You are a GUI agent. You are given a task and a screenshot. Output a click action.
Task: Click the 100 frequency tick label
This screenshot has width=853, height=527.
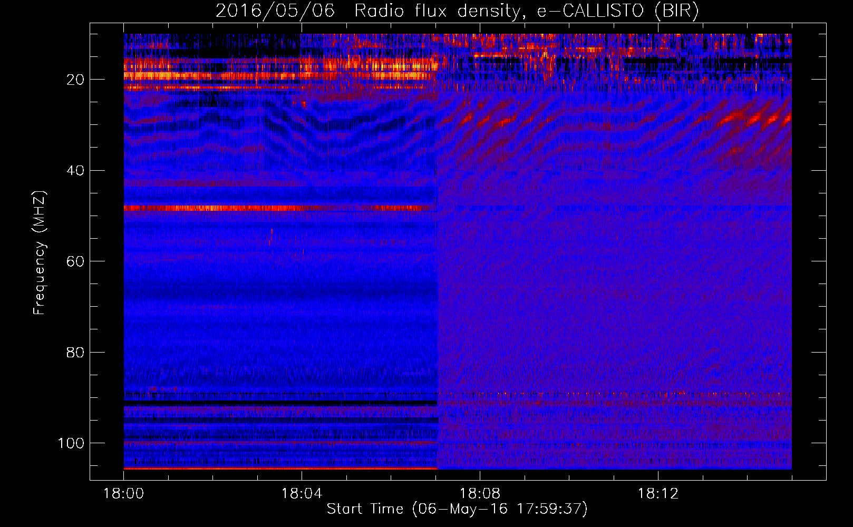click(71, 443)
